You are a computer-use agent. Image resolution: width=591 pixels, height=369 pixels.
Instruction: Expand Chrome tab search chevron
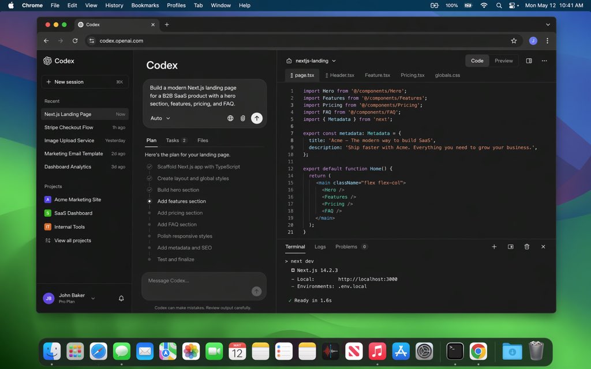pos(548,24)
